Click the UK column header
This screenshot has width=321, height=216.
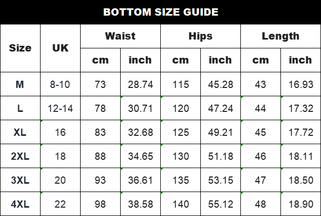(x=60, y=48)
